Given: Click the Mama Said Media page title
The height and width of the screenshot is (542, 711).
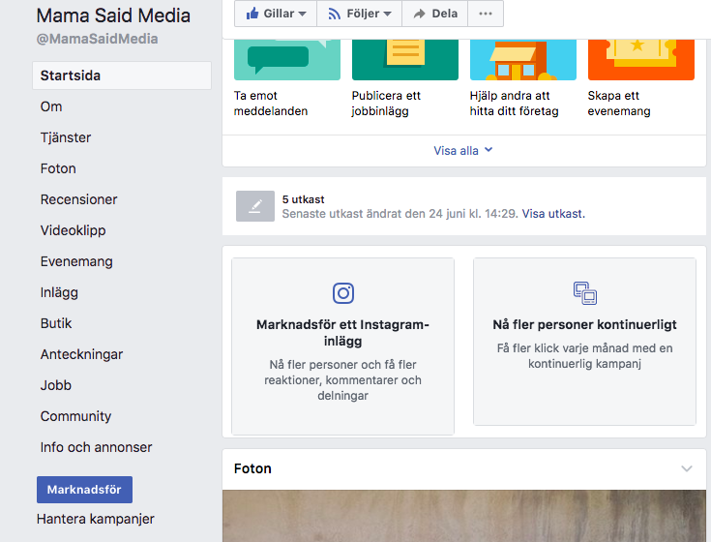Looking at the screenshot, I should 113,15.
